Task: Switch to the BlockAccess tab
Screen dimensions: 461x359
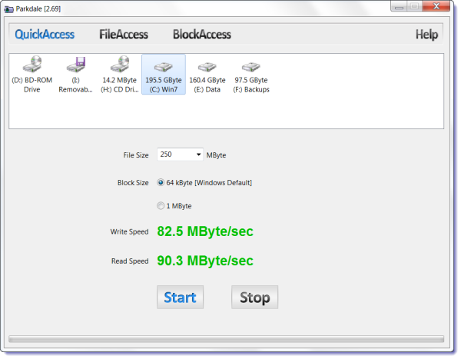Action: [202, 35]
